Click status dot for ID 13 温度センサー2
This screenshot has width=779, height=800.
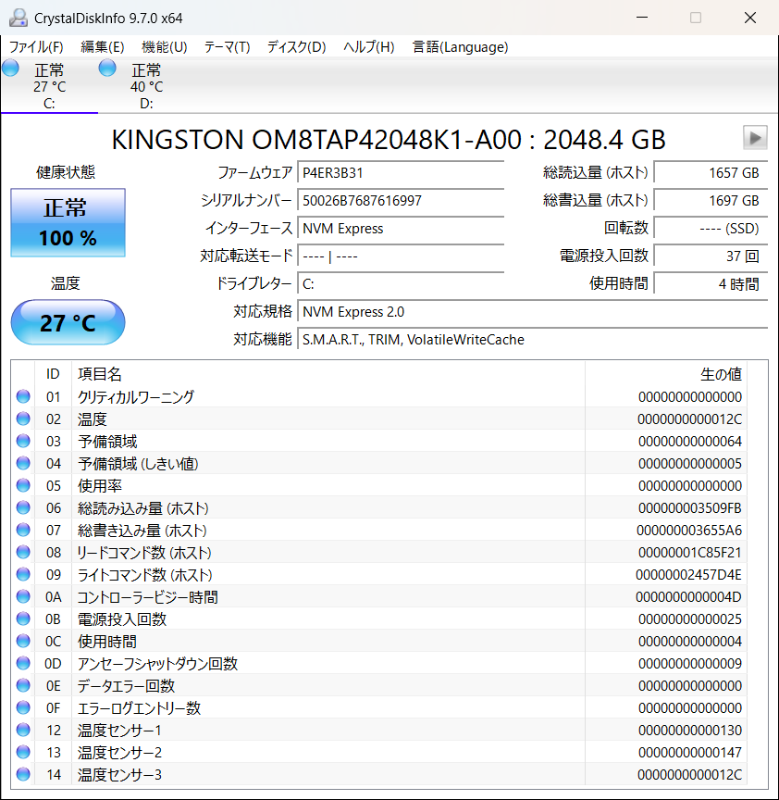[23, 752]
